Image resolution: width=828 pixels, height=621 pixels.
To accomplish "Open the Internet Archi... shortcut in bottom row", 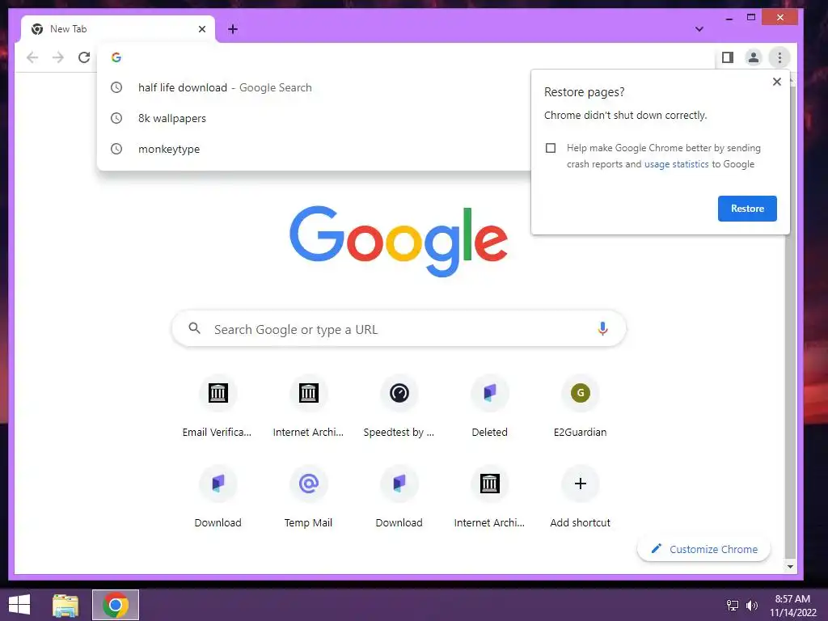I will pos(489,497).
